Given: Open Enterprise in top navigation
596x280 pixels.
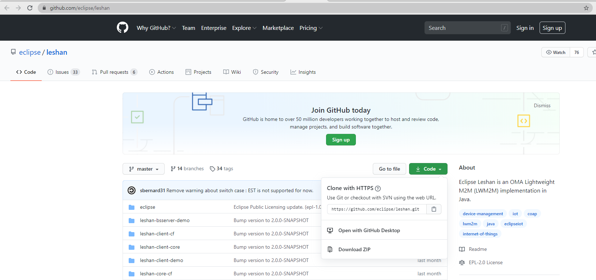Looking at the screenshot, I should click(x=214, y=28).
